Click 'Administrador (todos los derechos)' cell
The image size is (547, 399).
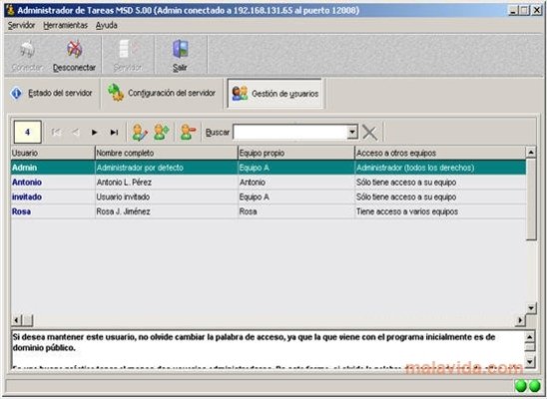point(440,168)
